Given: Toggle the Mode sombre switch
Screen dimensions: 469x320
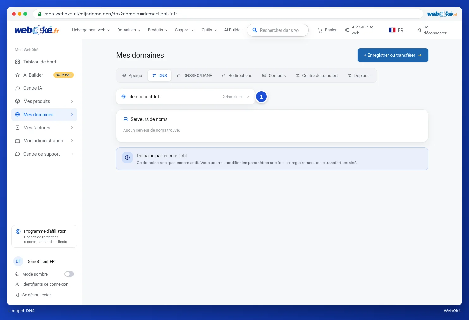Looking at the screenshot, I should (69, 274).
